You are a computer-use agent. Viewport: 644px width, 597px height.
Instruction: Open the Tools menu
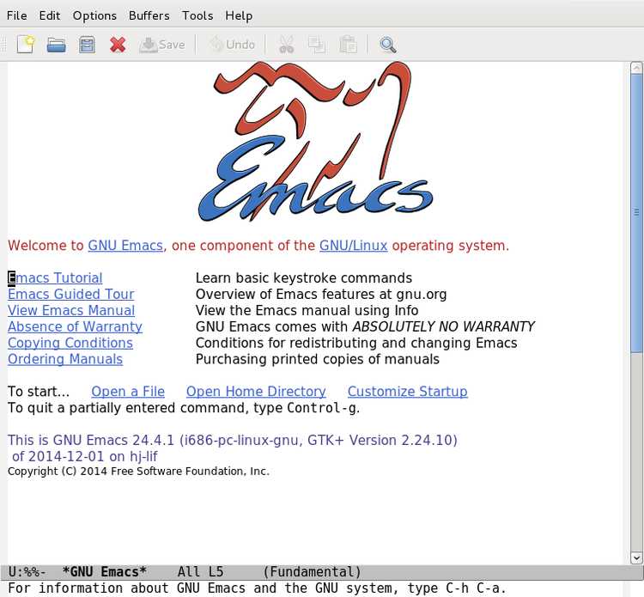tap(197, 15)
